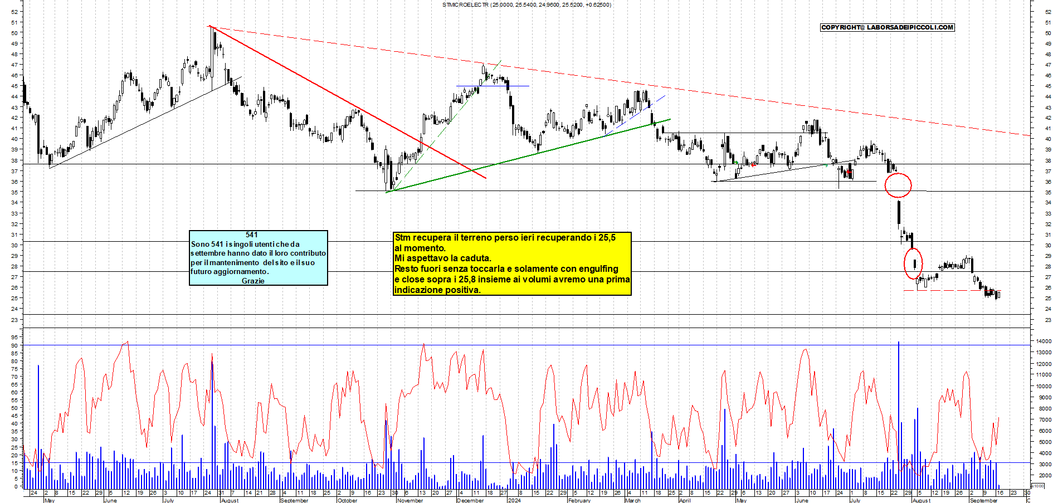Click the 'April' label on the time axis

685,500
